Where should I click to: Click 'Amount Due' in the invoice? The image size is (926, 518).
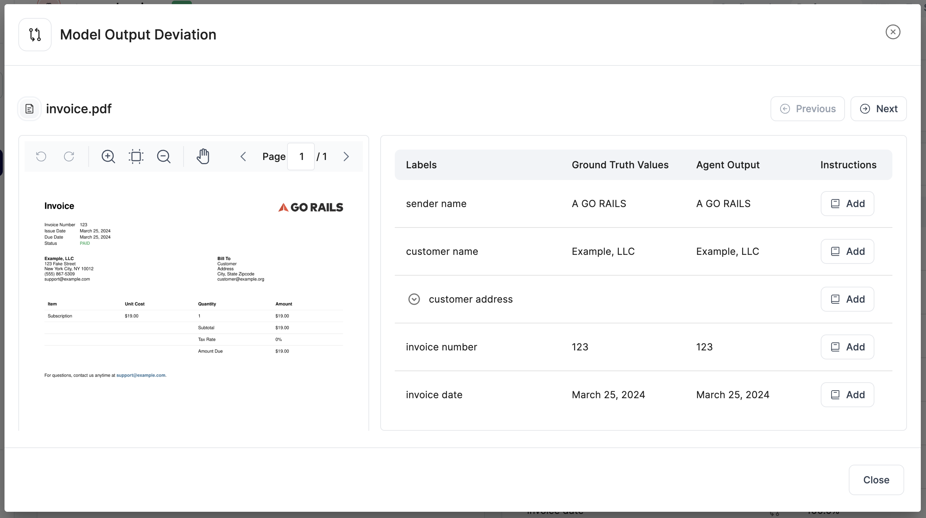point(210,351)
